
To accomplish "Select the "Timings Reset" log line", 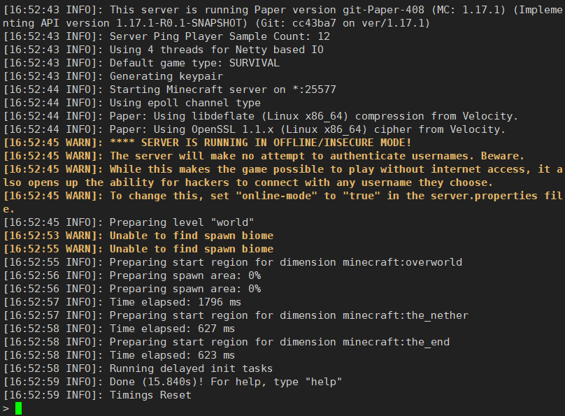I will (x=150, y=395).
